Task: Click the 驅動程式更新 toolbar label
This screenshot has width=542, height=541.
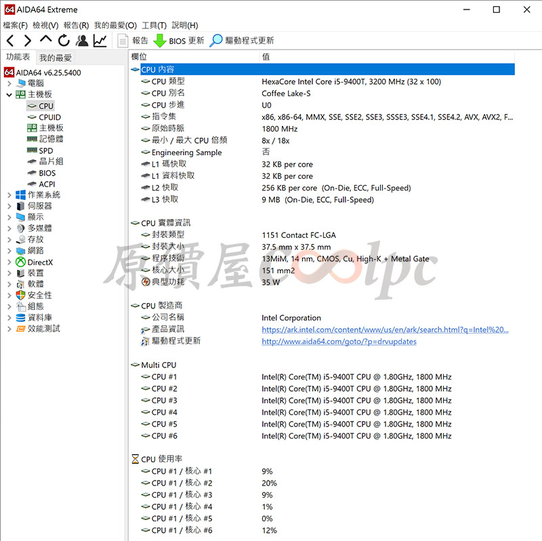Action: [x=249, y=41]
